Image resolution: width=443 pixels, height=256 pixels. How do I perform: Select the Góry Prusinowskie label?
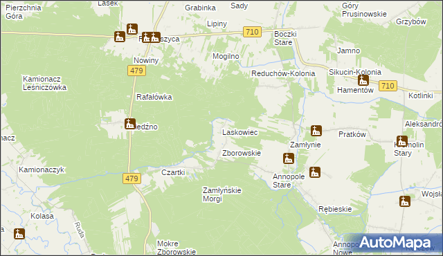(x=364, y=10)
